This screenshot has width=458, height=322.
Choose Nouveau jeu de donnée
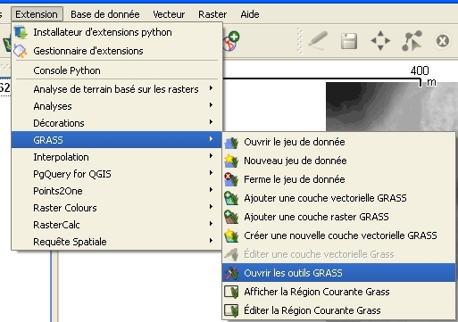pyautogui.click(x=338, y=161)
